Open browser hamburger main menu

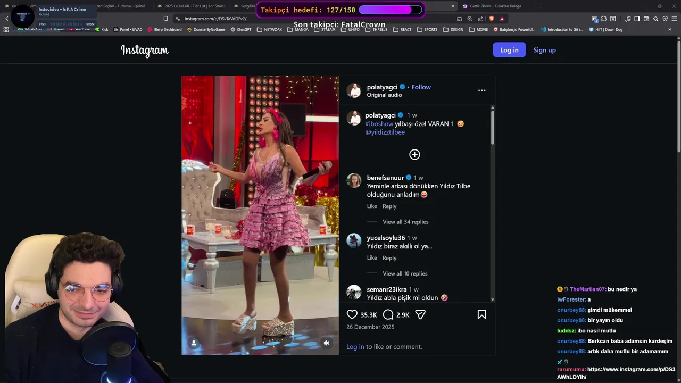[x=674, y=19]
